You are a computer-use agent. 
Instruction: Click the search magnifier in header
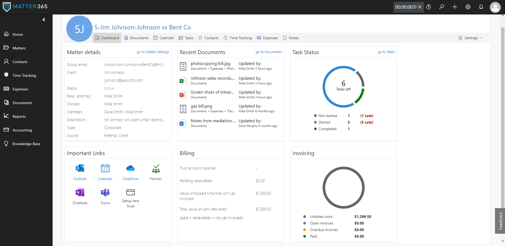click(x=442, y=7)
